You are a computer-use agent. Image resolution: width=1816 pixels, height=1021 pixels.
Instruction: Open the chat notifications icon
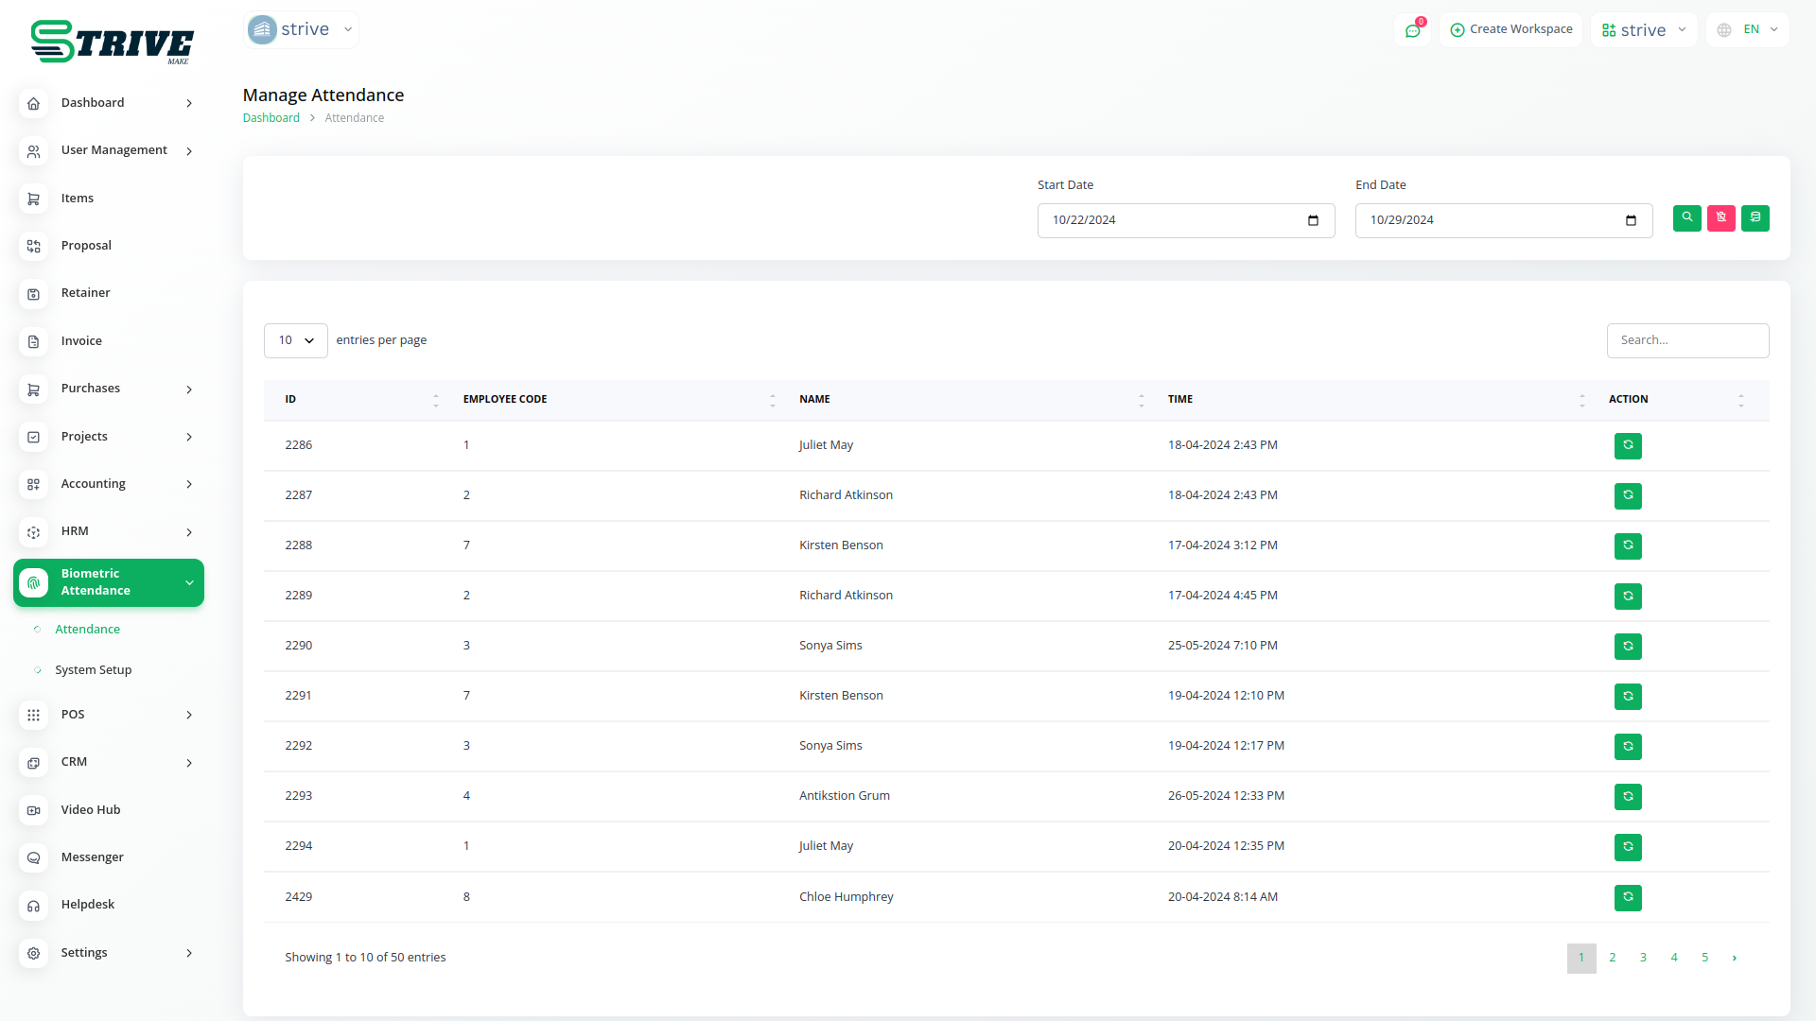click(1412, 30)
